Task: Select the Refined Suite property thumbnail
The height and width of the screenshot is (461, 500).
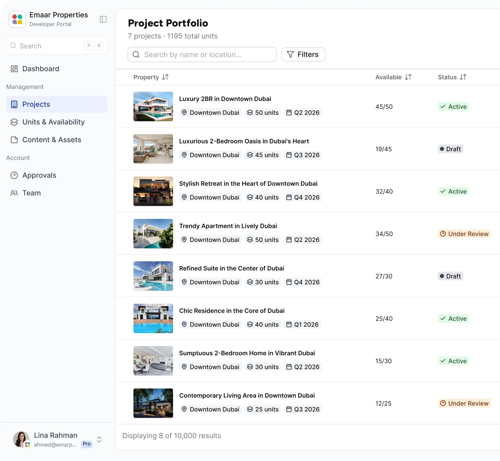Action: (153, 276)
